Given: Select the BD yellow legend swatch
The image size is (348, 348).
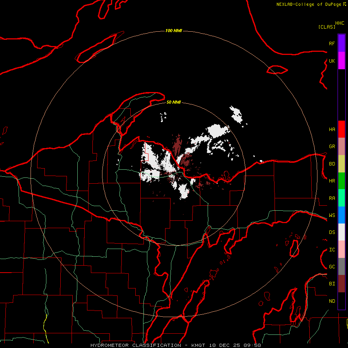Looking at the screenshot, I should coord(341,164).
